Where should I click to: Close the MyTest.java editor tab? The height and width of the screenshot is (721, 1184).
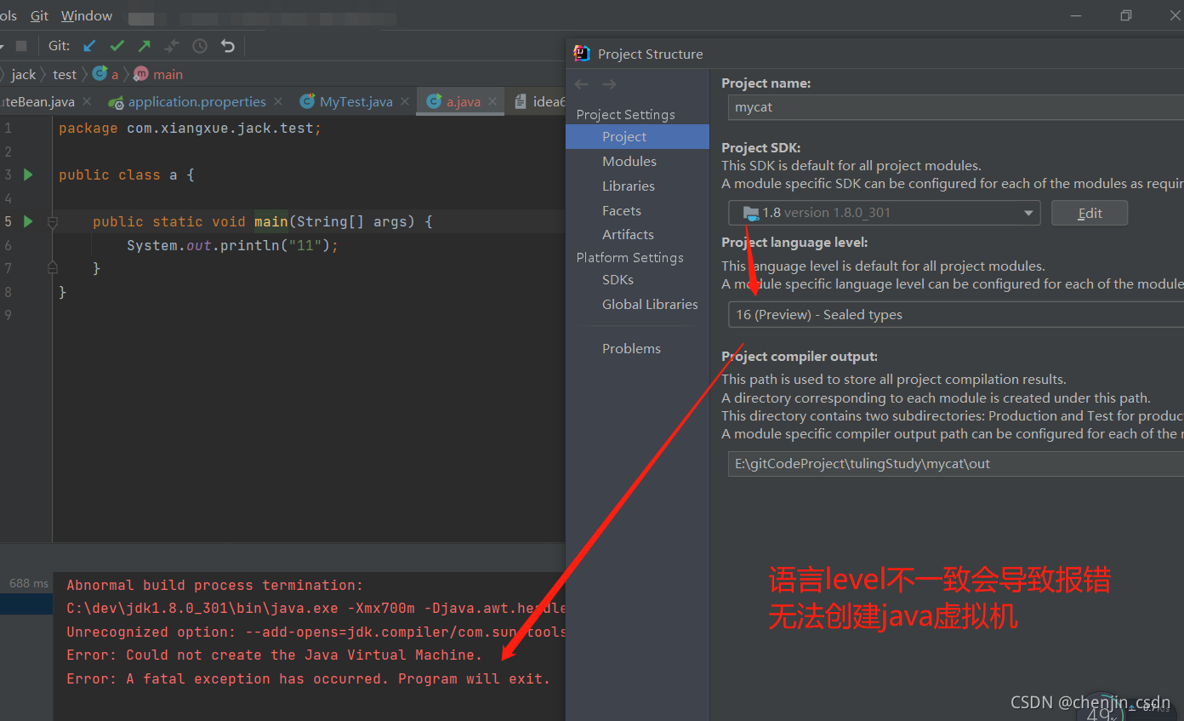tap(406, 101)
